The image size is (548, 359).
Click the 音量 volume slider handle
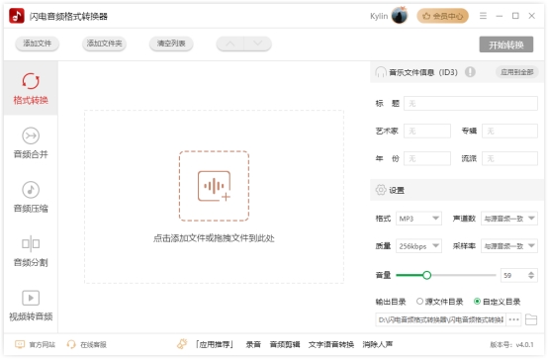pos(426,275)
